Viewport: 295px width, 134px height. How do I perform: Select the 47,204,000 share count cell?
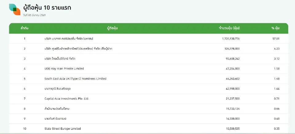[232, 69]
